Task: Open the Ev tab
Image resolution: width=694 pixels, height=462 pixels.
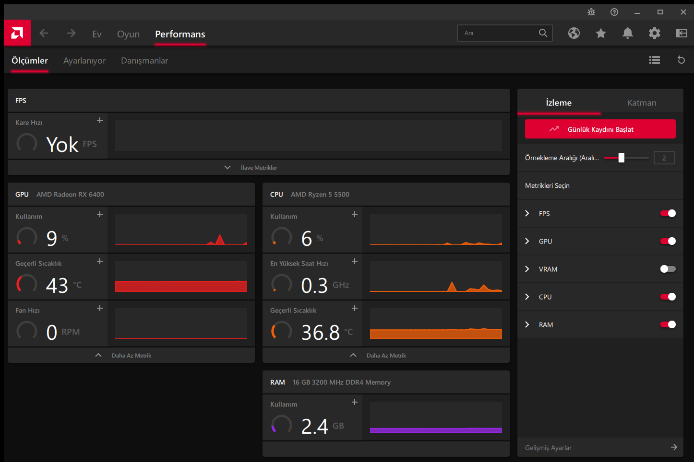Action: pyautogui.click(x=97, y=34)
